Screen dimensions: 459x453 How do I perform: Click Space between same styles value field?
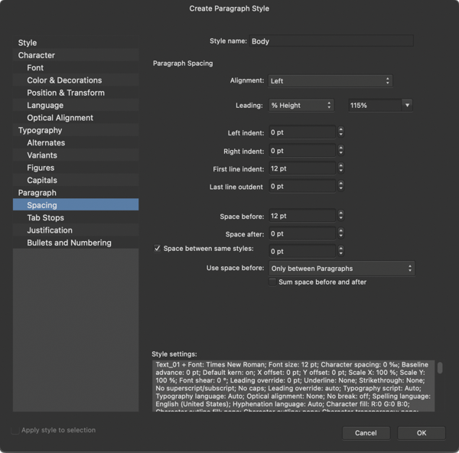pos(302,251)
